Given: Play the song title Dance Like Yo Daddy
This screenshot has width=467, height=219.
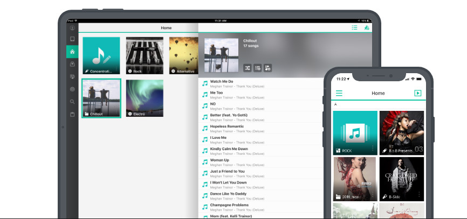Looking at the screenshot, I should point(229,194).
